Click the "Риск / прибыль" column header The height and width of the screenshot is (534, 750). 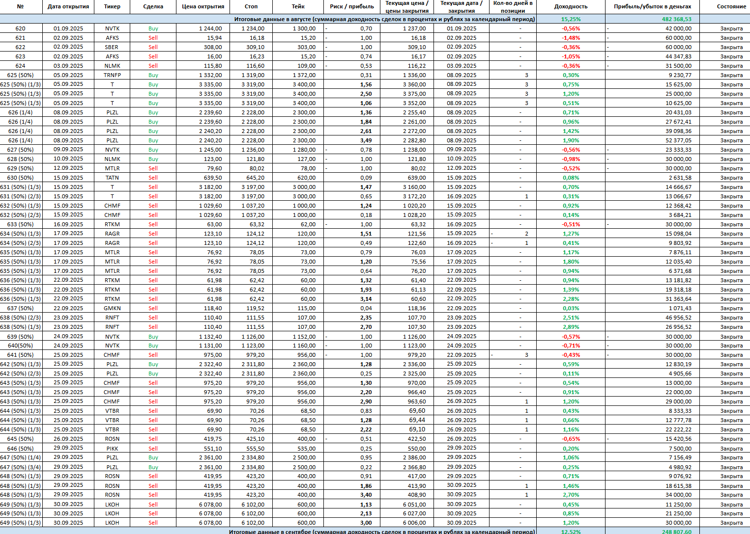(x=351, y=7)
